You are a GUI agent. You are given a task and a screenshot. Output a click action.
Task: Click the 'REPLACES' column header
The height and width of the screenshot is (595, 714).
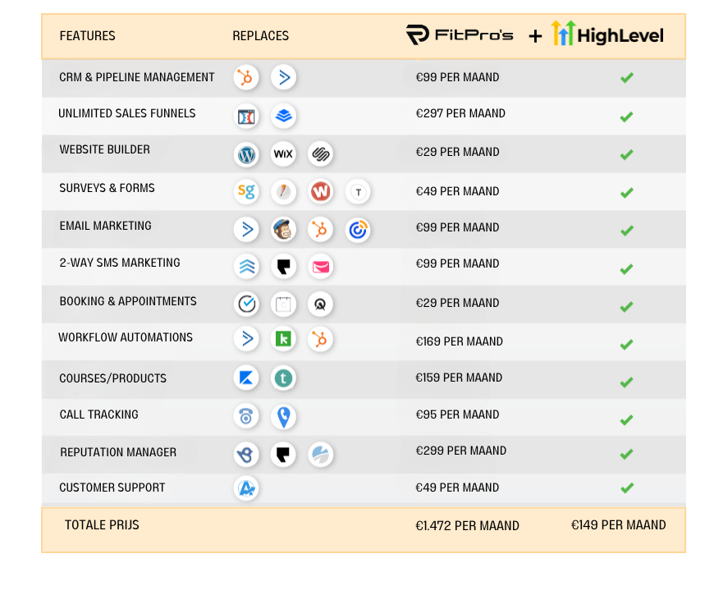click(x=260, y=36)
